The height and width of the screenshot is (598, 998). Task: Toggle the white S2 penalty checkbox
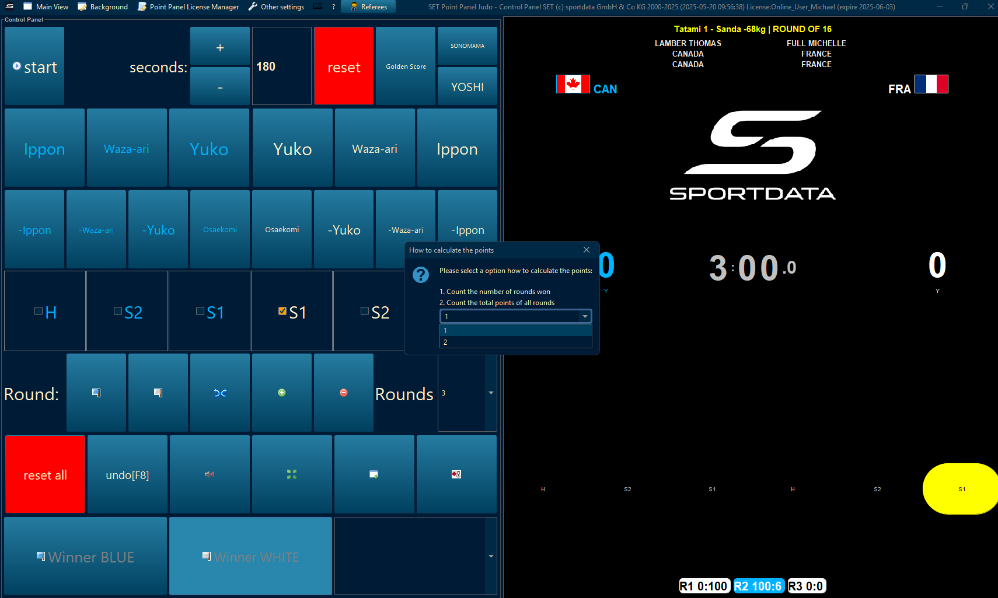[x=365, y=311]
